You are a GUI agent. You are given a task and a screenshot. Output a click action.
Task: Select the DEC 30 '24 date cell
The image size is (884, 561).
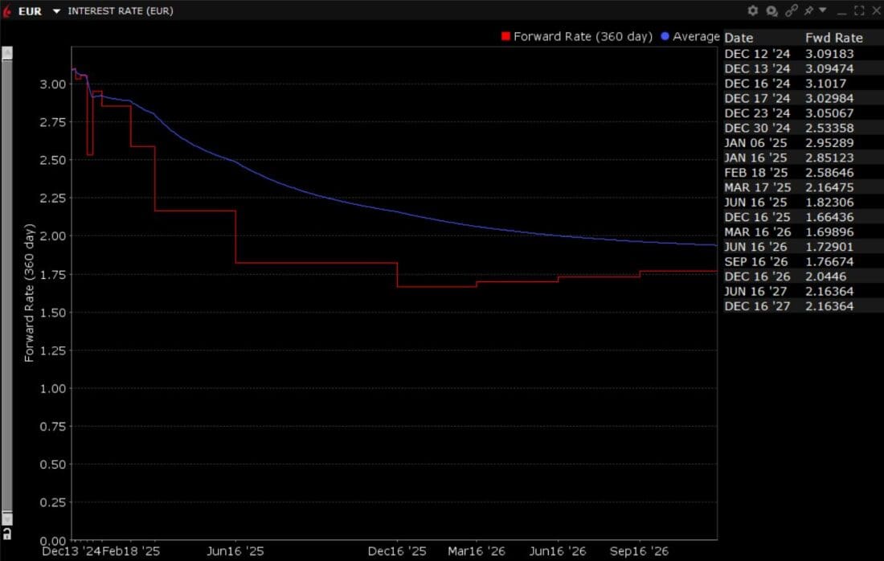point(757,128)
